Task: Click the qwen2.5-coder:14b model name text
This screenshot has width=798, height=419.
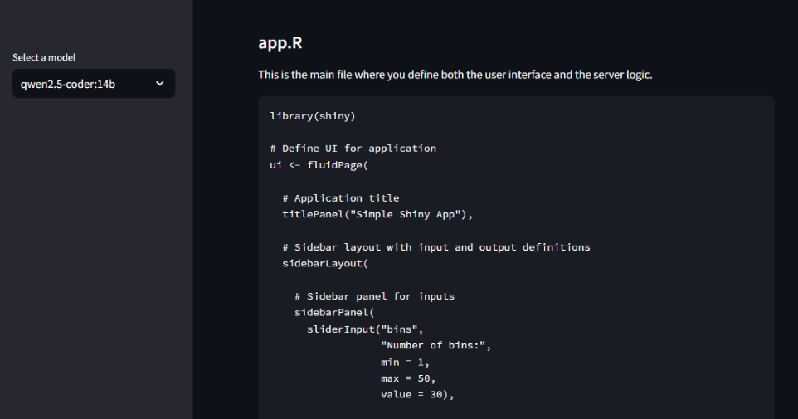Action: 68,84
